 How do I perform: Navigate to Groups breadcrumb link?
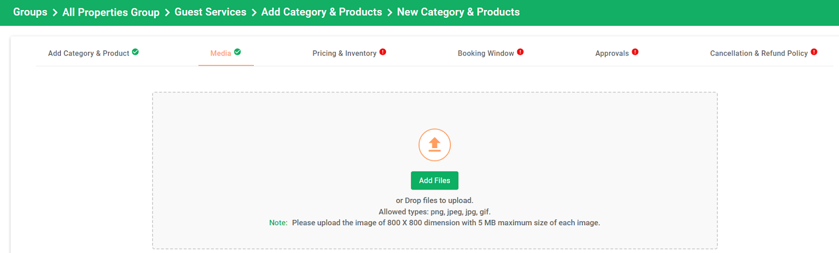(30, 12)
